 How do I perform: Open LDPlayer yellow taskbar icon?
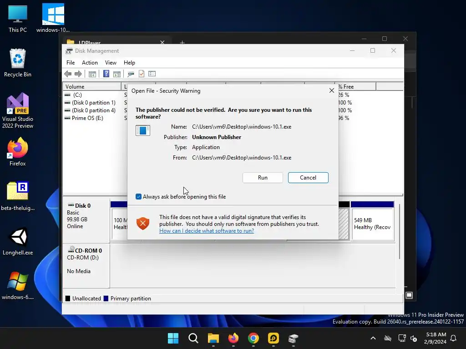point(274,338)
